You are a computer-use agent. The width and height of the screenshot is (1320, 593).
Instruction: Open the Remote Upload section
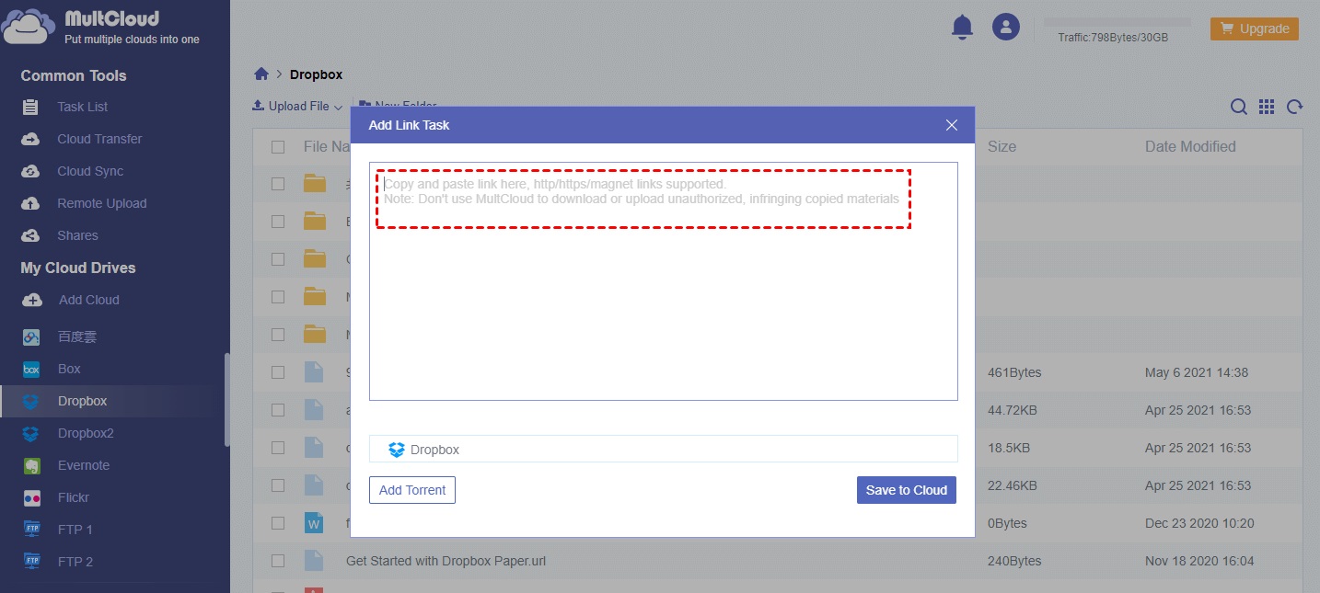coord(104,203)
